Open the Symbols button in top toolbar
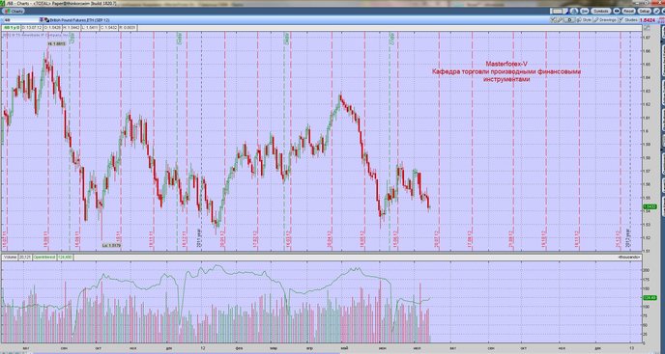 point(601,11)
